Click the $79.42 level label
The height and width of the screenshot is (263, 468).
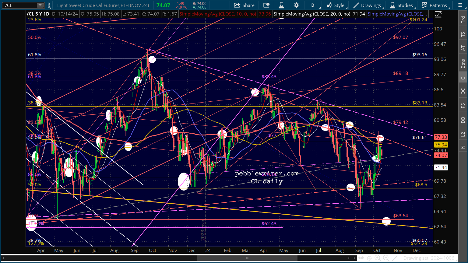(x=400, y=122)
